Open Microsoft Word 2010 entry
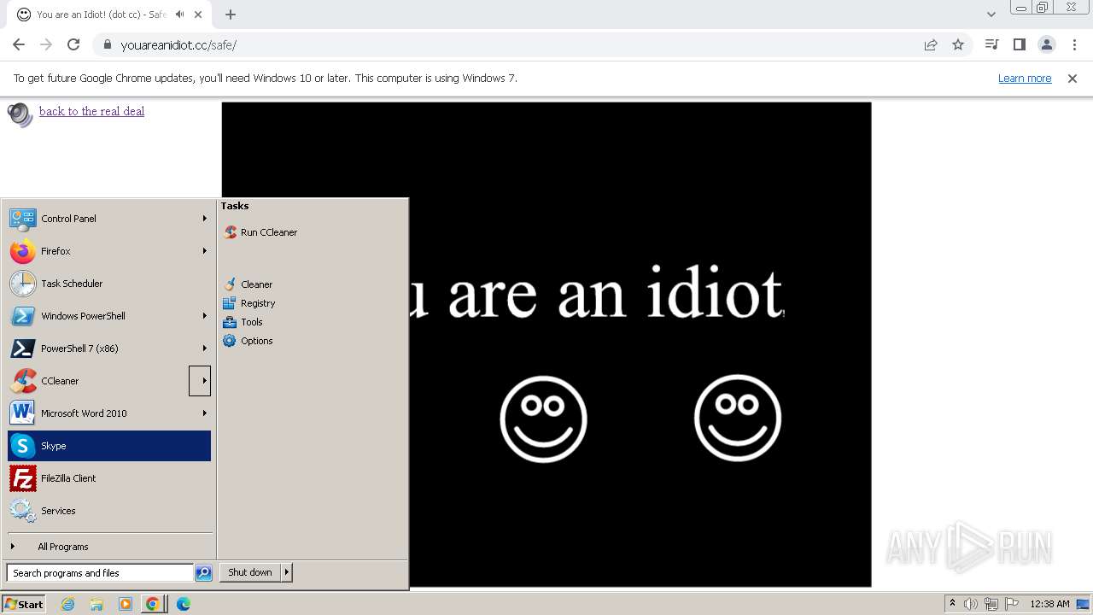The height and width of the screenshot is (615, 1093). coord(109,413)
